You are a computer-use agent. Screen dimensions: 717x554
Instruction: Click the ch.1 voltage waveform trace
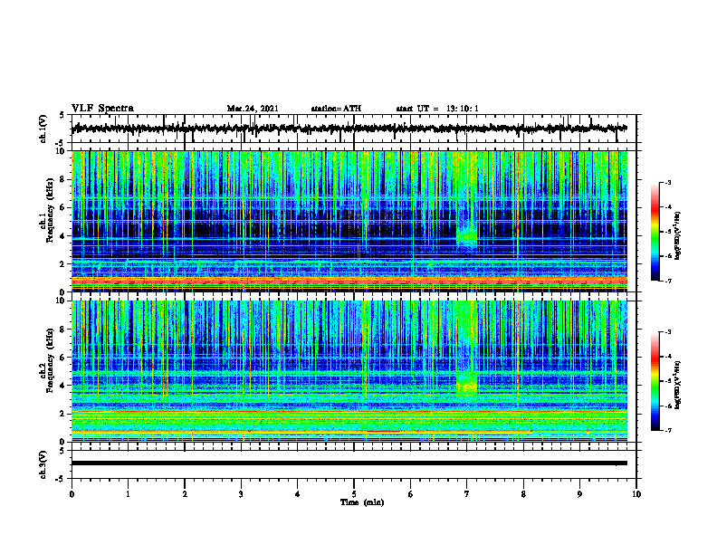click(349, 129)
